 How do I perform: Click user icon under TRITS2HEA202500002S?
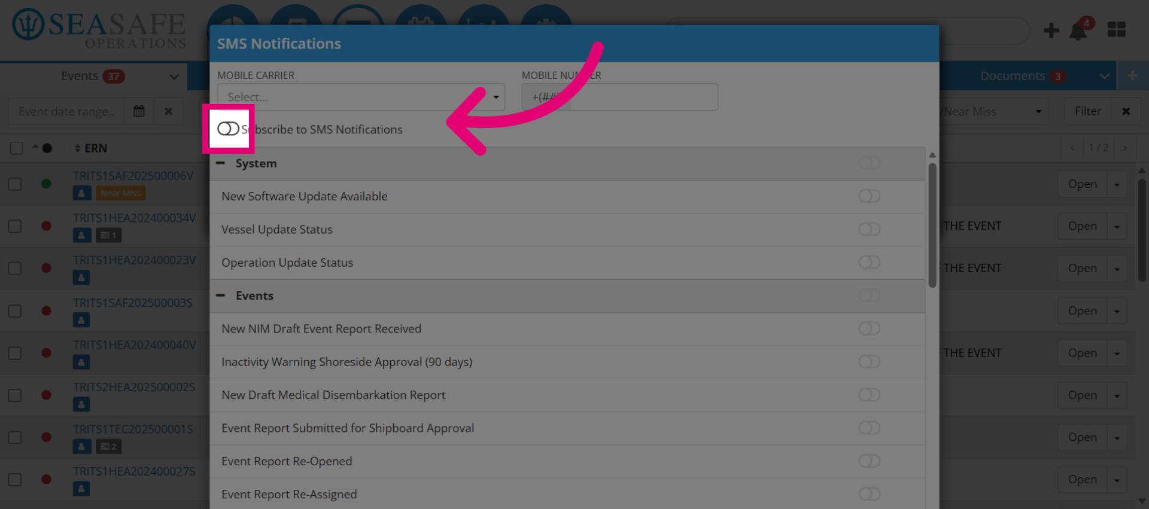click(x=81, y=404)
